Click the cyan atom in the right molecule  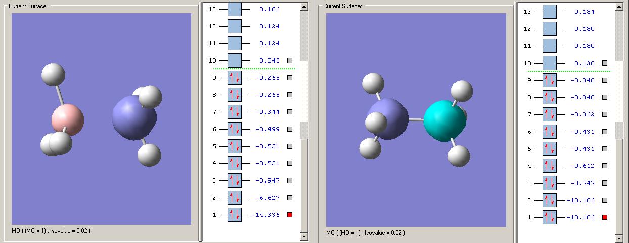443,119
